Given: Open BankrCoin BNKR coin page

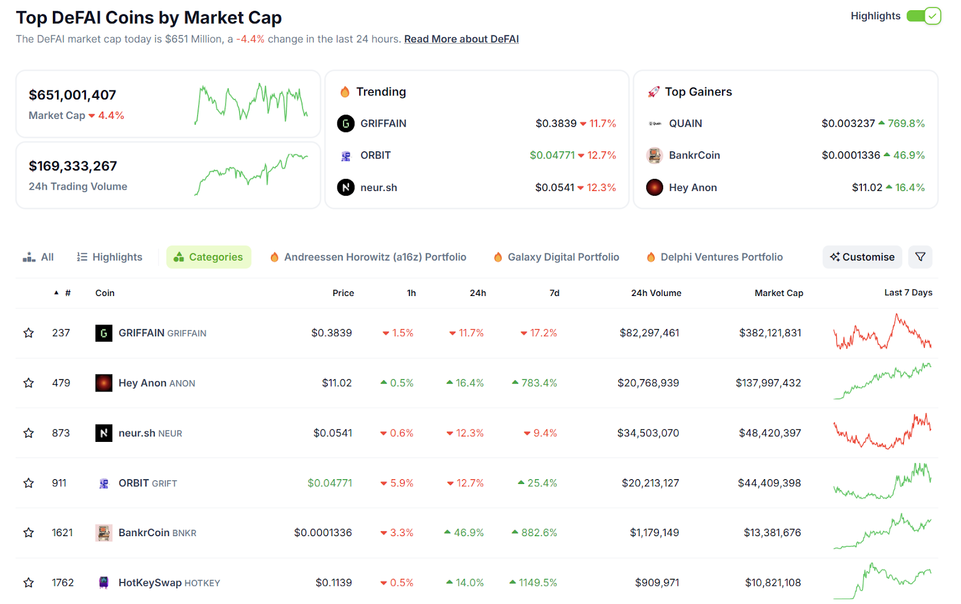Looking at the screenshot, I should tap(157, 533).
